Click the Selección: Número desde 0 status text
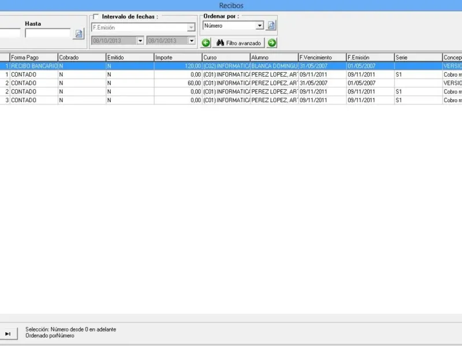Image resolution: width=462 pixels, height=346 pixels. pyautogui.click(x=70, y=329)
